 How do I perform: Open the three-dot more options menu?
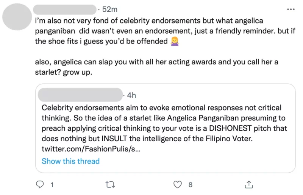(291, 9)
